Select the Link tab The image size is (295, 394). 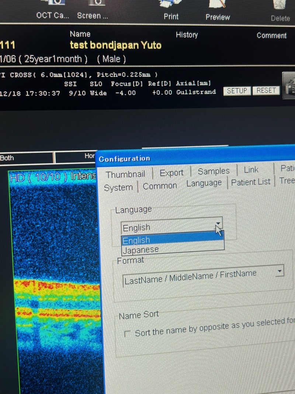click(x=251, y=169)
